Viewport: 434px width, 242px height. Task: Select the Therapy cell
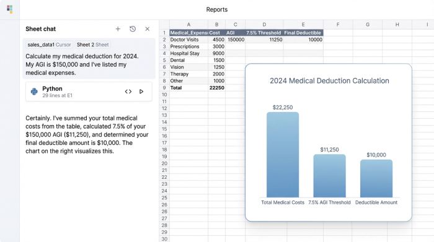click(x=188, y=74)
